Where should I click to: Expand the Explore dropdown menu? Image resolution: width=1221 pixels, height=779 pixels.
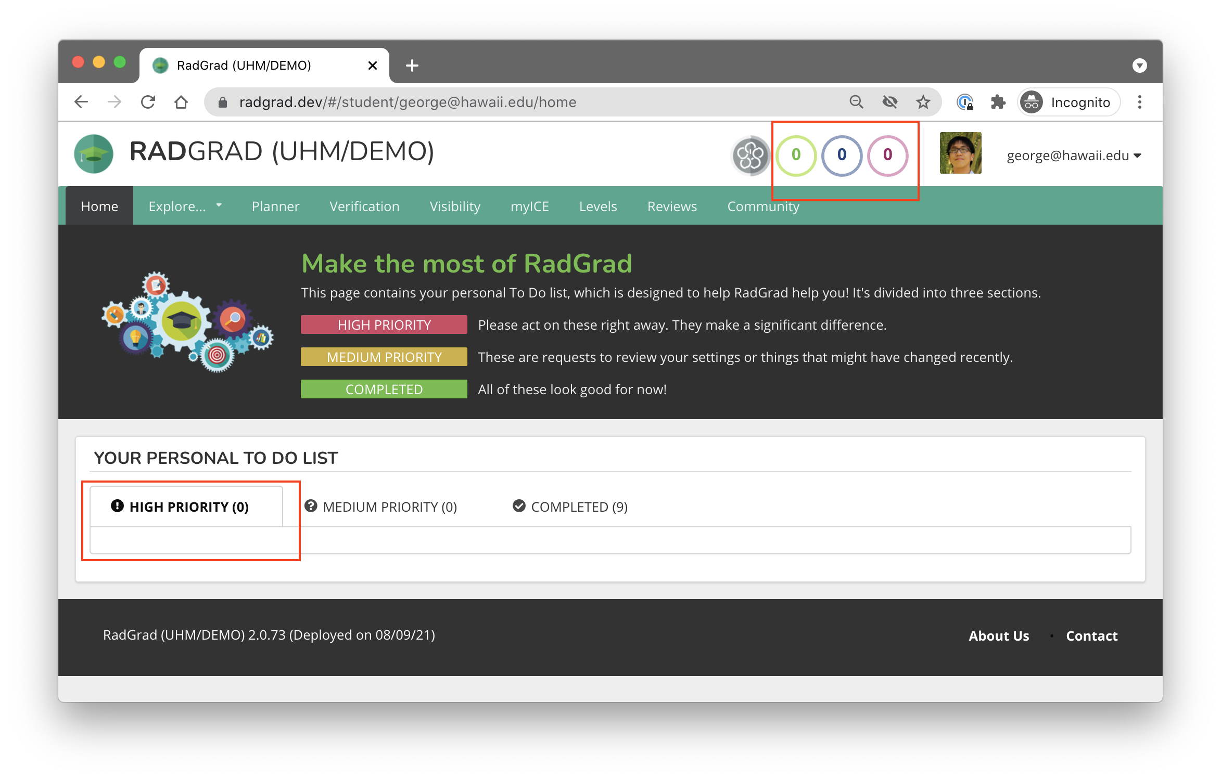[185, 206]
